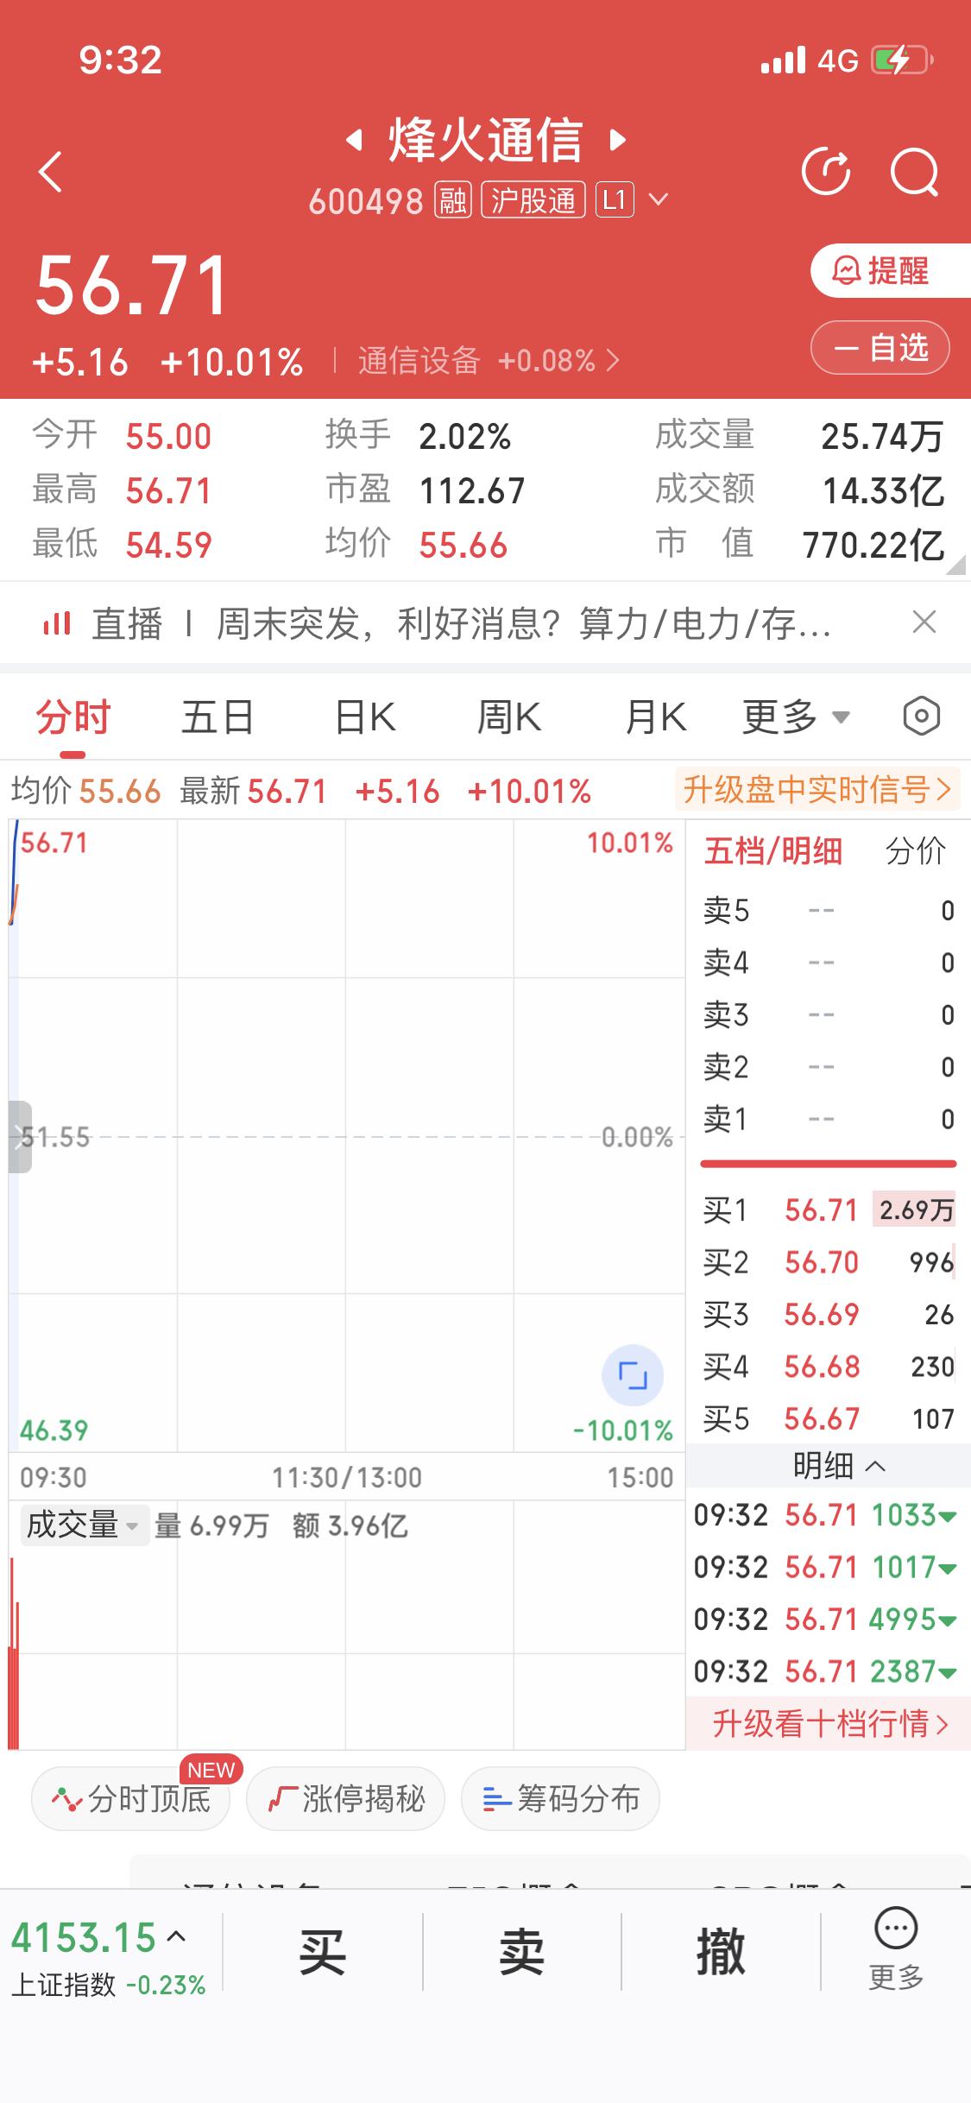Switch to the 分价 tab

tap(916, 851)
